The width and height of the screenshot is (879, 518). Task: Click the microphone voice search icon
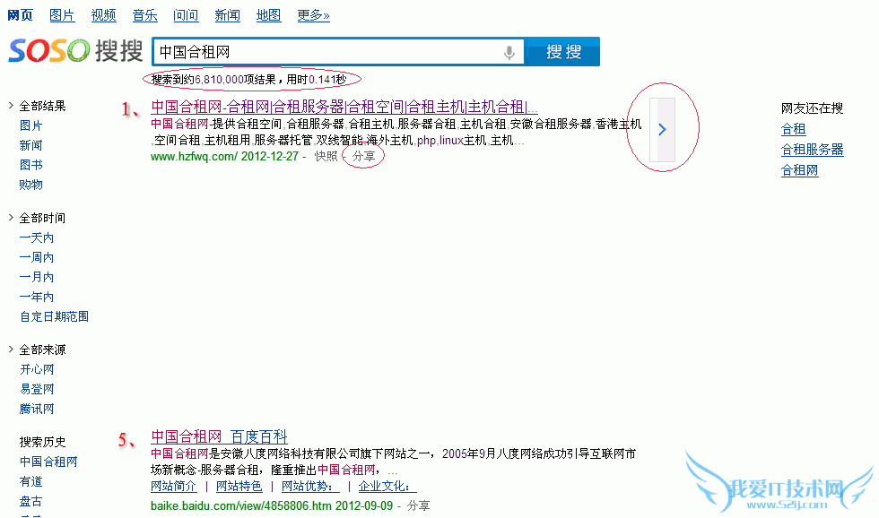point(509,53)
